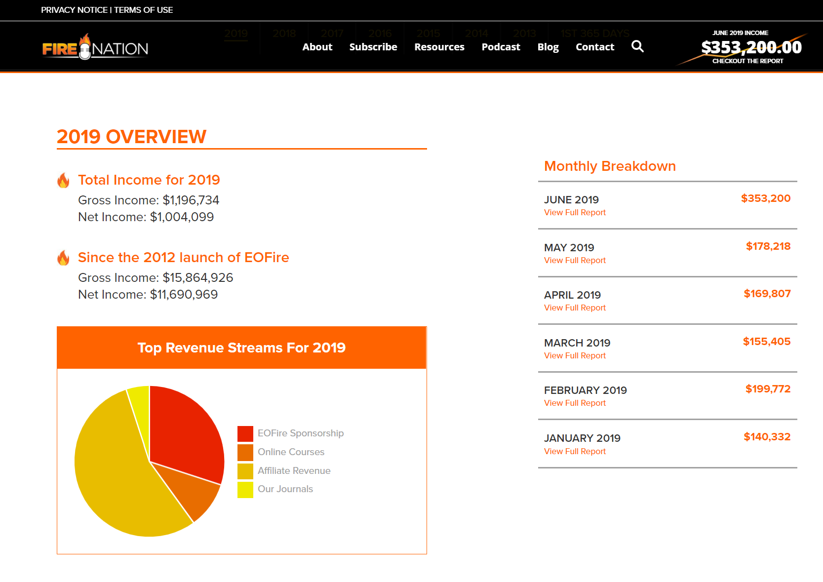Open the search magnifier icon

click(x=637, y=46)
